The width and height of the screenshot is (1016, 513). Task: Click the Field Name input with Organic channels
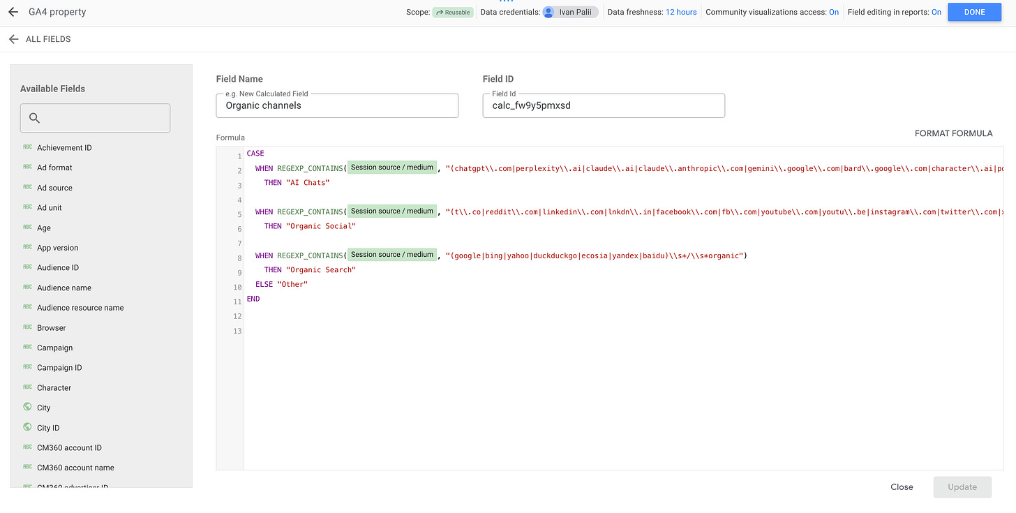coord(337,105)
